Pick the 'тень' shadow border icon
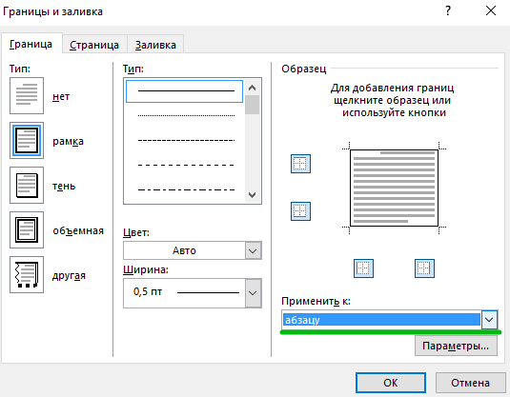 pyautogui.click(x=27, y=186)
